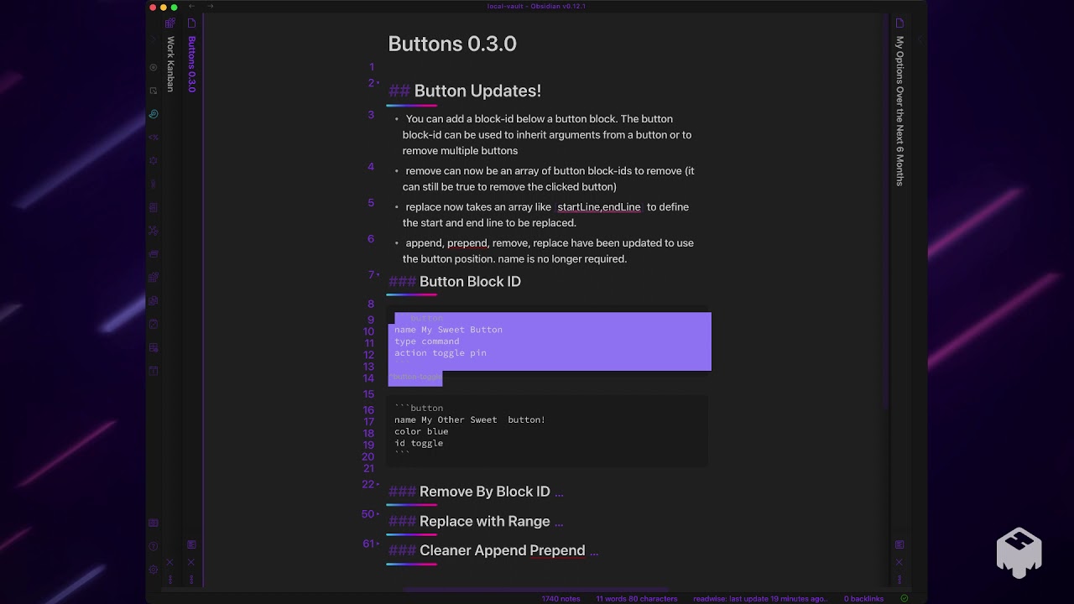Click the templater <% ribbon icon
The width and height of the screenshot is (1074, 604).
click(x=153, y=137)
